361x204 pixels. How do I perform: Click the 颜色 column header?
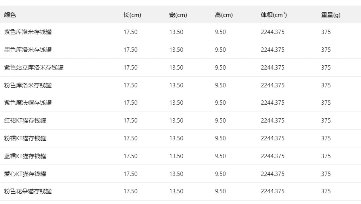coord(10,15)
